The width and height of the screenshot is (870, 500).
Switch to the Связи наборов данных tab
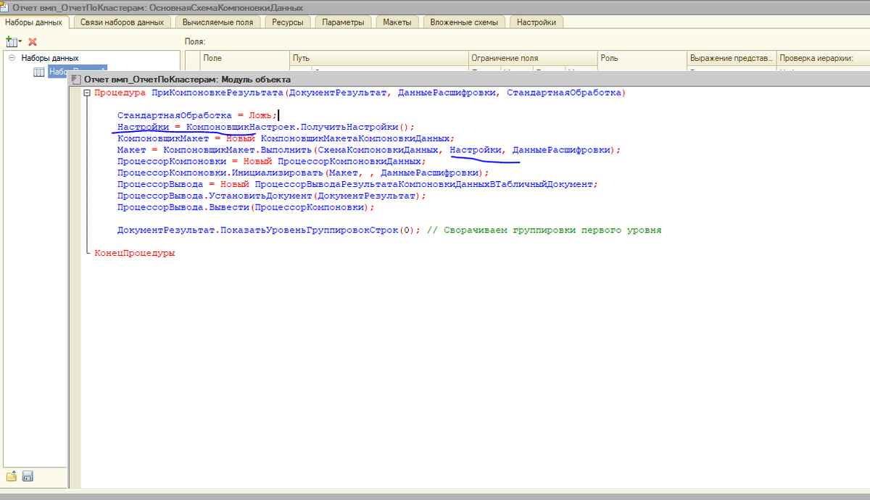[122, 22]
